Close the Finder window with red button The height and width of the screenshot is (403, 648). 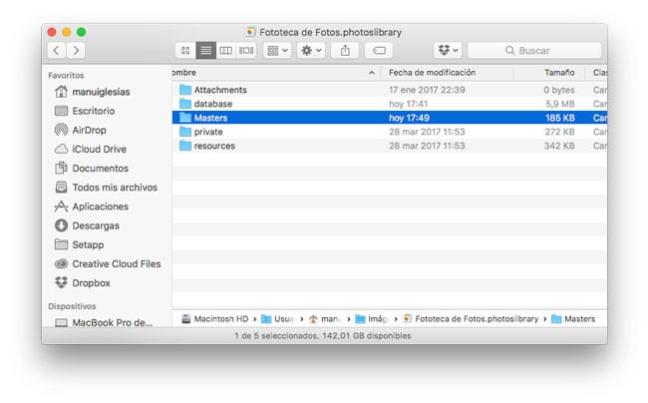[x=52, y=32]
